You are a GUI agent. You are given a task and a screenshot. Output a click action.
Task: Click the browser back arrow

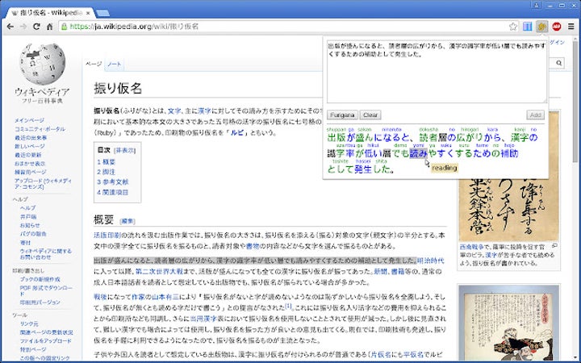9,26
